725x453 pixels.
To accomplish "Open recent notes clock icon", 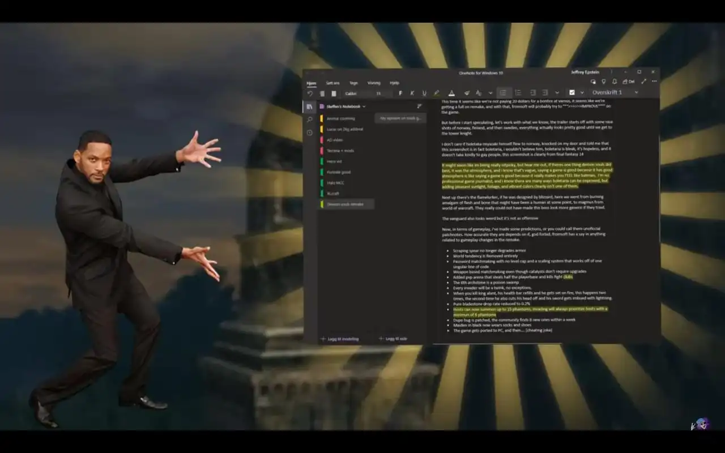I will [309, 133].
